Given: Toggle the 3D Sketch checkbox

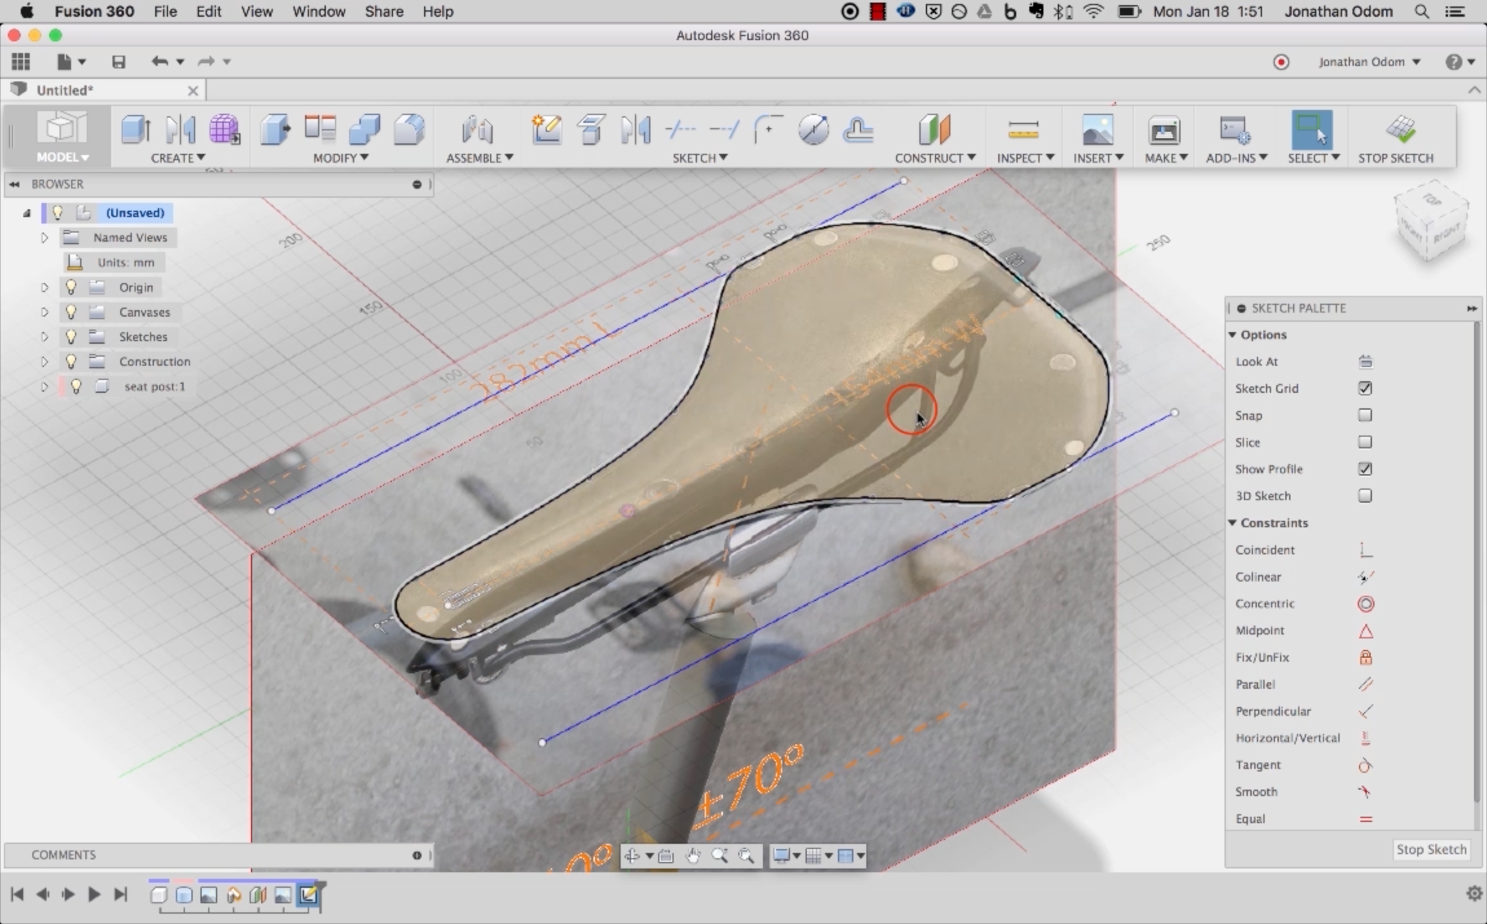Looking at the screenshot, I should (x=1365, y=496).
